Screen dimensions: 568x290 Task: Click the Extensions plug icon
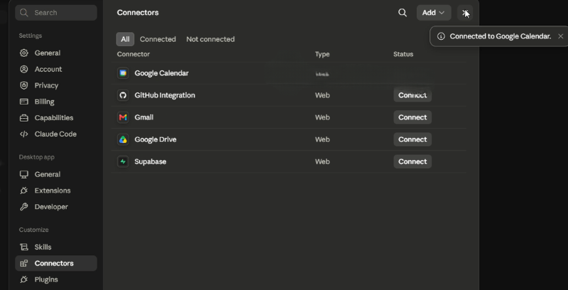pyautogui.click(x=24, y=190)
